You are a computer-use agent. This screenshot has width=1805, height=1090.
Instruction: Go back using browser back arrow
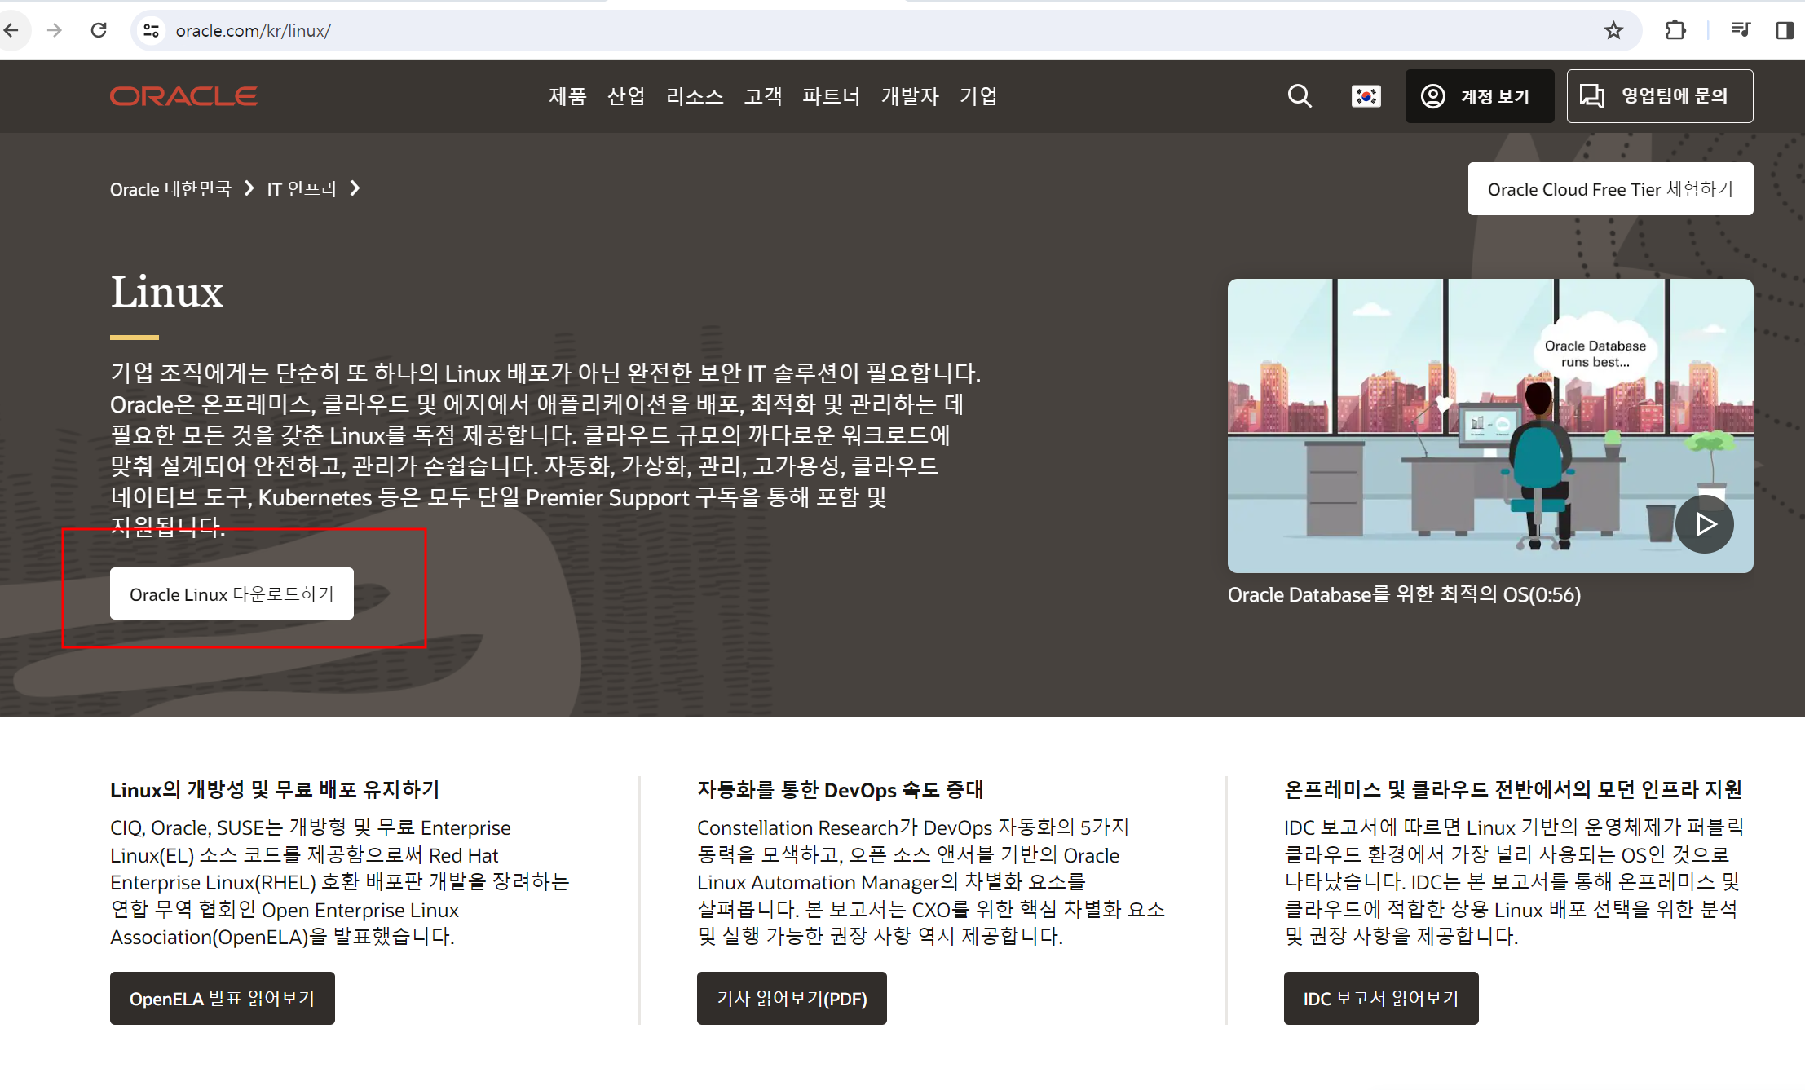11,31
